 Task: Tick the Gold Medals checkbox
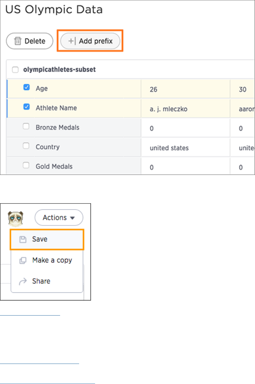(x=26, y=165)
